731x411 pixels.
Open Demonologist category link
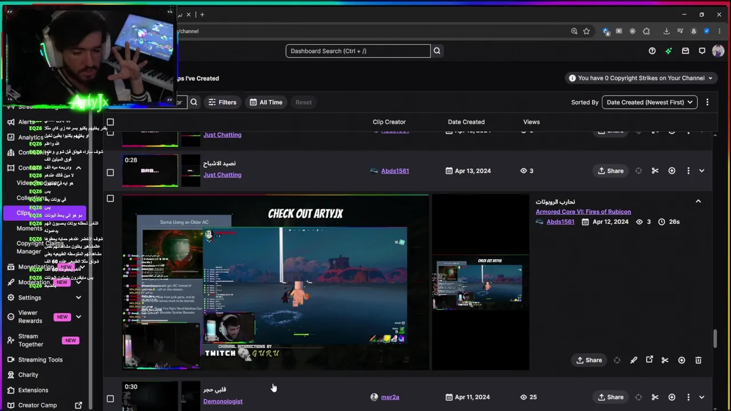click(x=223, y=401)
